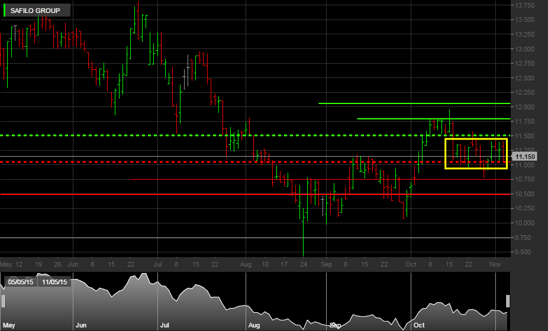Click the 11.150 current price tag

coord(526,157)
